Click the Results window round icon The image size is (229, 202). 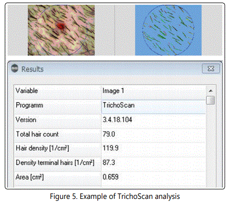(x=14, y=68)
